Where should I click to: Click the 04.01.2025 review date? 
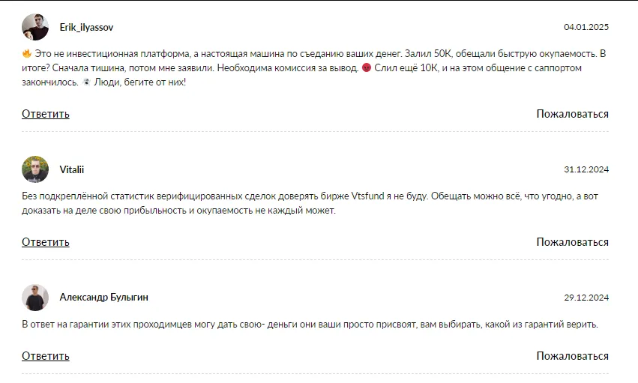(586, 27)
